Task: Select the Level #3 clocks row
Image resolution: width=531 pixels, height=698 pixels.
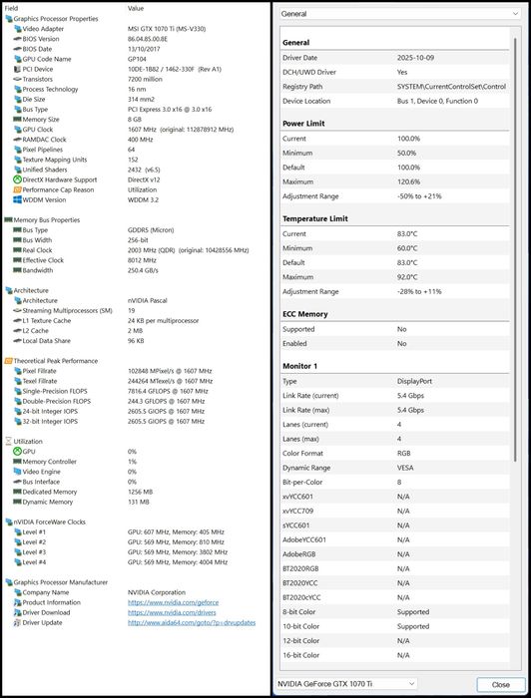Action: pos(136,552)
